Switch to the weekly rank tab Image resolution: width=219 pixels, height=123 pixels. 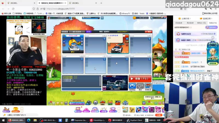click(190, 23)
